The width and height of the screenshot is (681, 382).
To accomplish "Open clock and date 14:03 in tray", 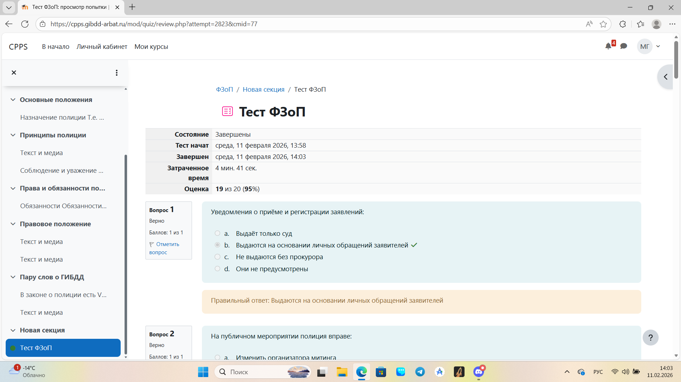I will [660, 372].
